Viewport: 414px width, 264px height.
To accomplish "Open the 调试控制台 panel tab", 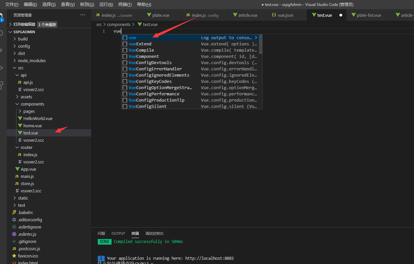I will point(154,233).
